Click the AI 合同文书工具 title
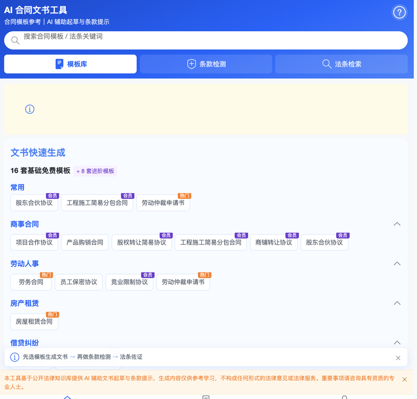Viewport: 417px width, 399px height. pos(35,10)
